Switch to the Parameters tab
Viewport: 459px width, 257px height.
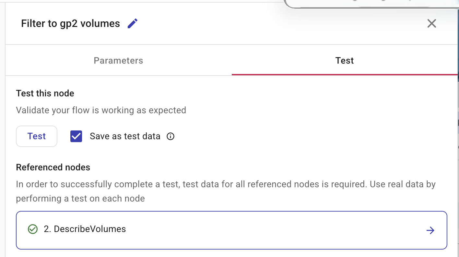click(118, 61)
